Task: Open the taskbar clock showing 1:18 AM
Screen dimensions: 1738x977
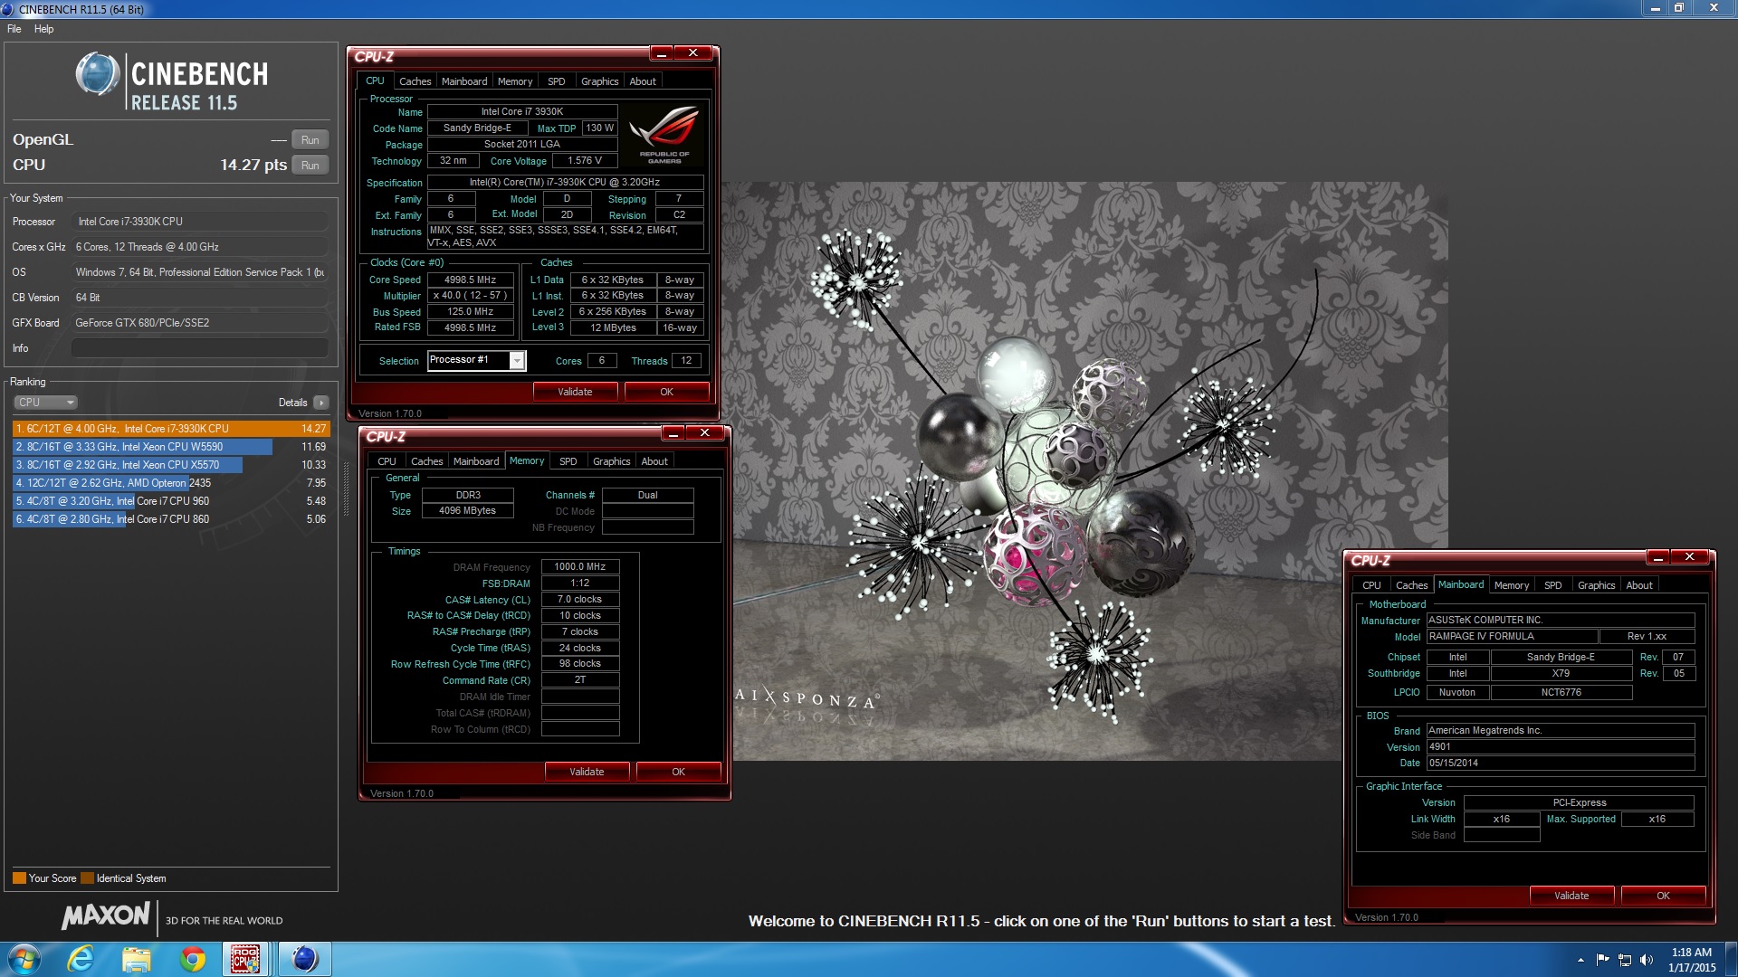Action: pyautogui.click(x=1691, y=960)
